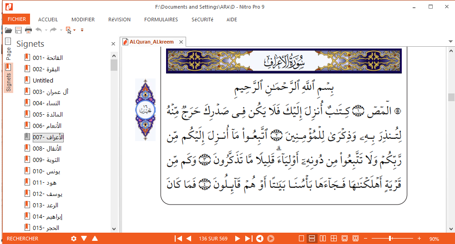Image resolution: width=455 pixels, height=244 pixels.
Task: Switch to the MODIFIER tab
Action: [x=83, y=20]
